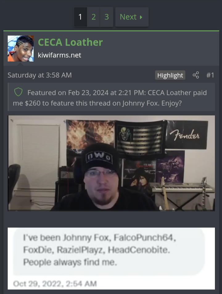Click the Highlight button on the post
This screenshot has width=222, height=294.
pyautogui.click(x=170, y=75)
